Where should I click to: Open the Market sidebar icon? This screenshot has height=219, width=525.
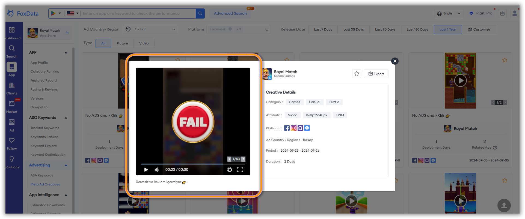(x=12, y=104)
